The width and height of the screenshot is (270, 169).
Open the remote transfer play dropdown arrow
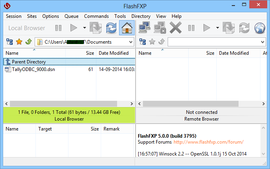tap(218, 28)
